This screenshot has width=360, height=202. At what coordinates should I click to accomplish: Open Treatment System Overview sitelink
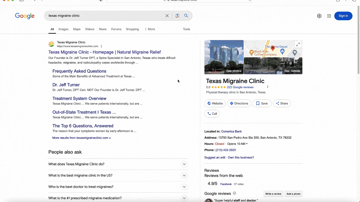[x=79, y=99]
